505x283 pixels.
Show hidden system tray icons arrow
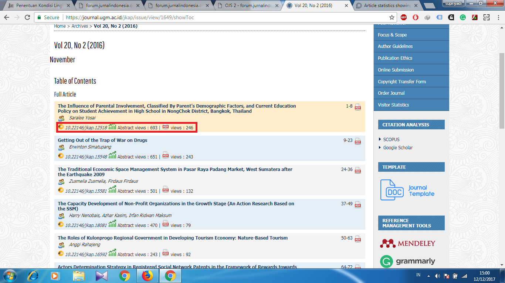click(x=428, y=276)
